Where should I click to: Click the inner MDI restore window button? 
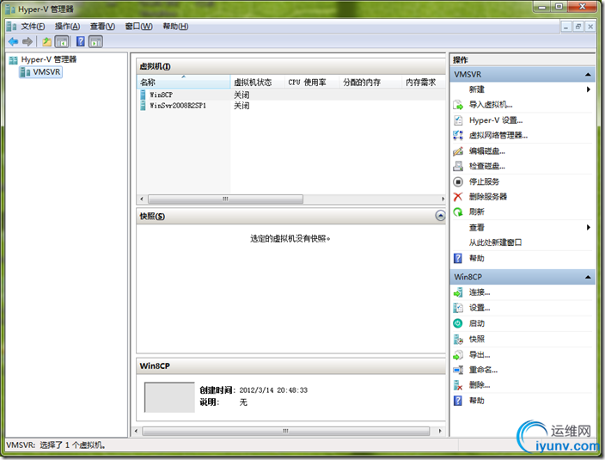click(578, 27)
